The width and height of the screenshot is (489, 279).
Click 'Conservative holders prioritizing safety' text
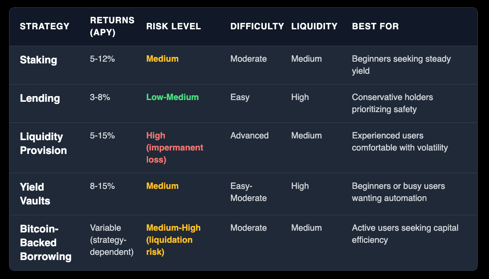point(392,103)
